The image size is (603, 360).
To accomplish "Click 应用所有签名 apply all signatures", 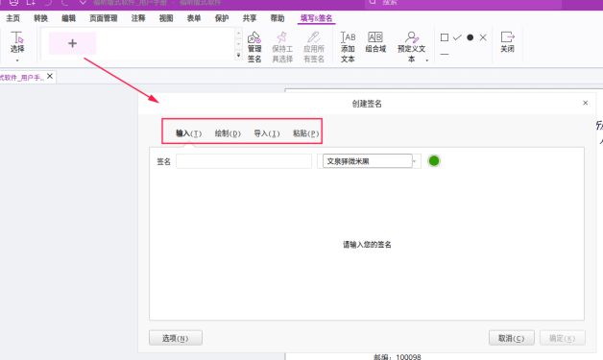I will (314, 47).
